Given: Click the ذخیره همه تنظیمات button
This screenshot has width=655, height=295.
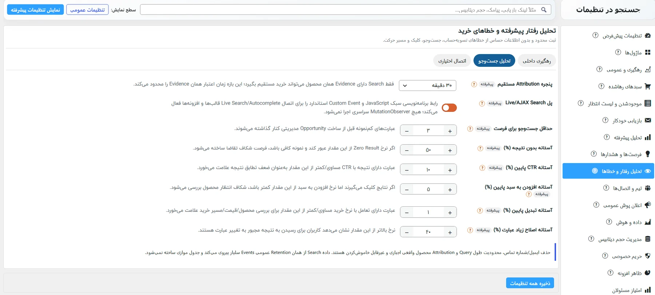Looking at the screenshot, I should tap(530, 283).
